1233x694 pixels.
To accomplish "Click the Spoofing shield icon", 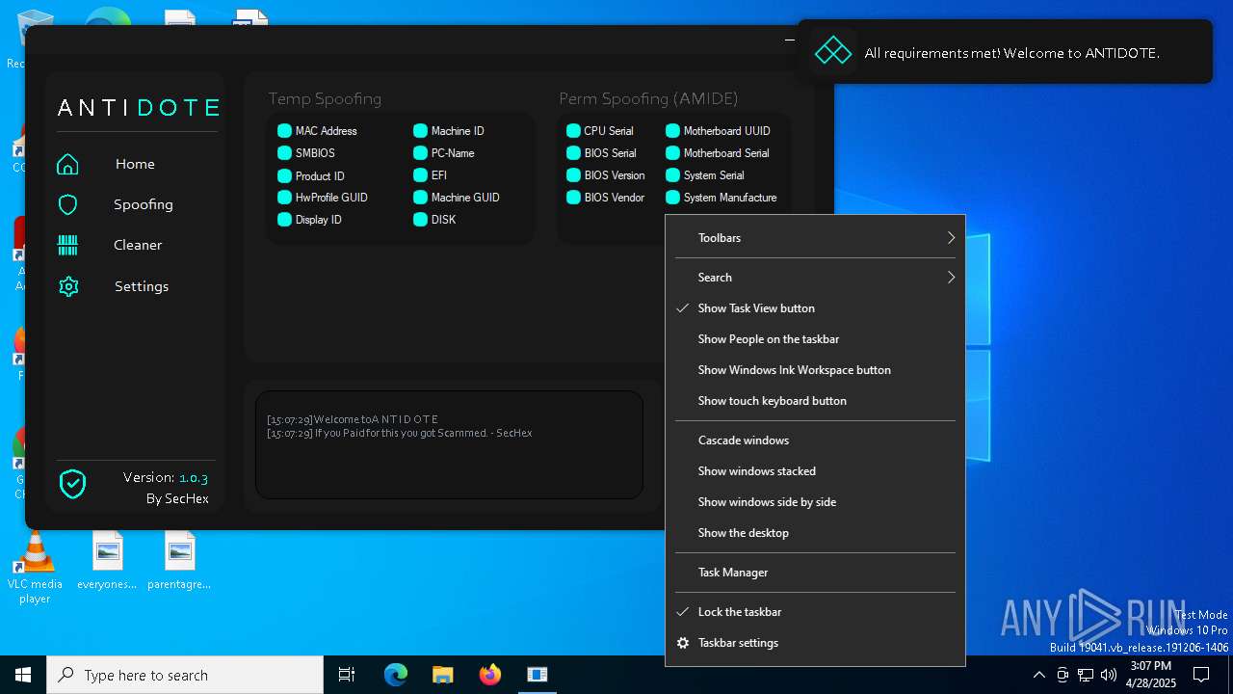I will (67, 204).
